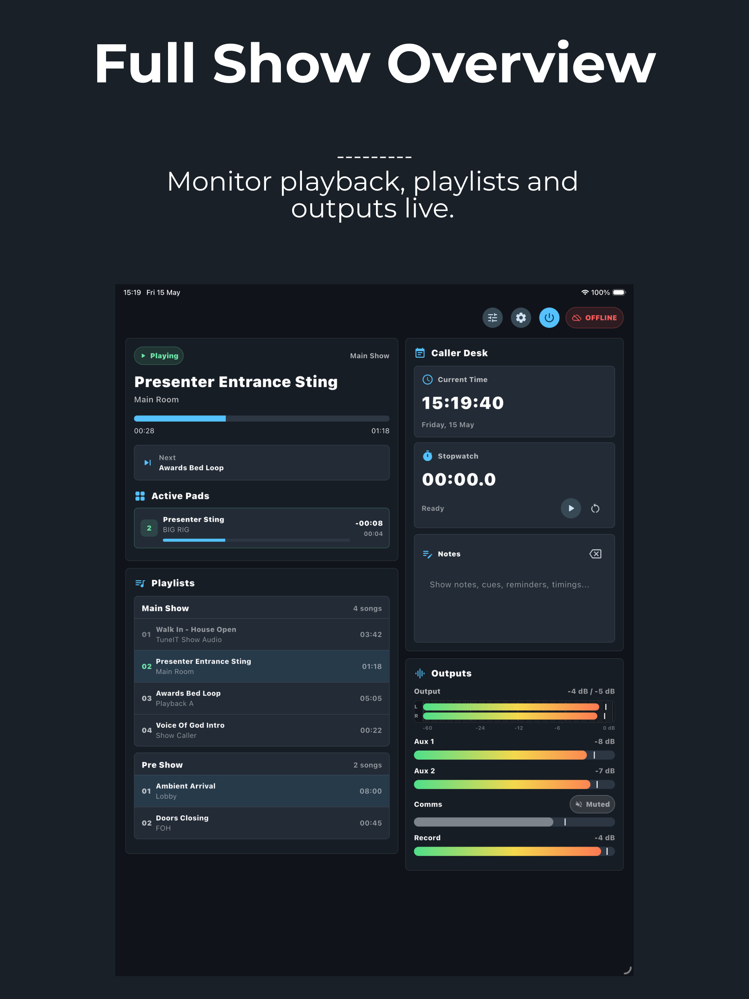The width and height of the screenshot is (749, 999).
Task: Click the Main Show label in now playing
Action: click(x=369, y=356)
